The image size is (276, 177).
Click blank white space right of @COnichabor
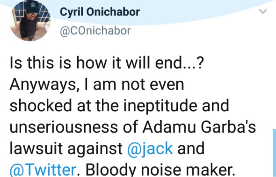[194, 32]
